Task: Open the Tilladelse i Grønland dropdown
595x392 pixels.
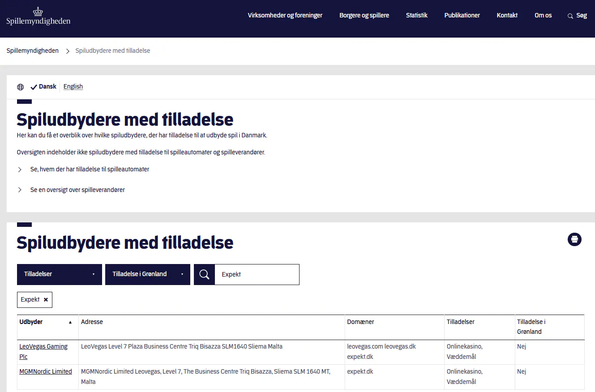Action: [148, 274]
